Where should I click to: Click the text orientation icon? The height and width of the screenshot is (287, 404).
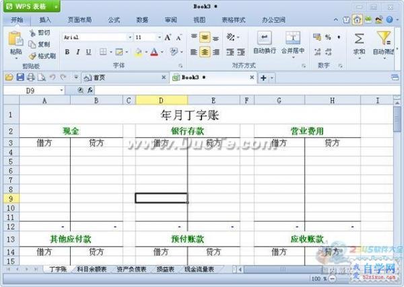[230, 38]
